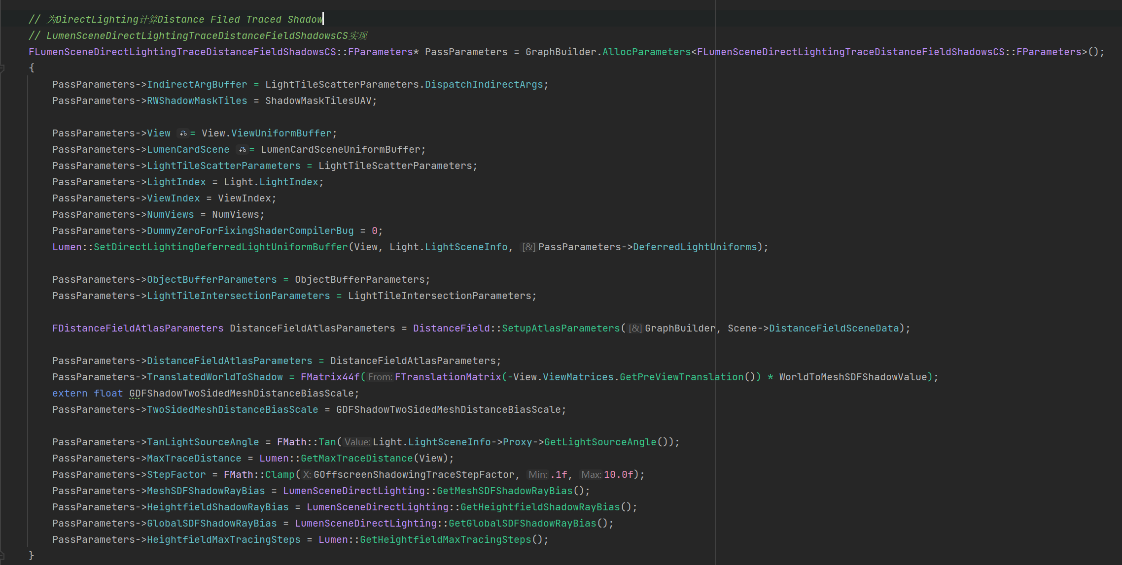Click the [&] hint before PassParameters->DeferredLightUniforms

(x=528, y=247)
